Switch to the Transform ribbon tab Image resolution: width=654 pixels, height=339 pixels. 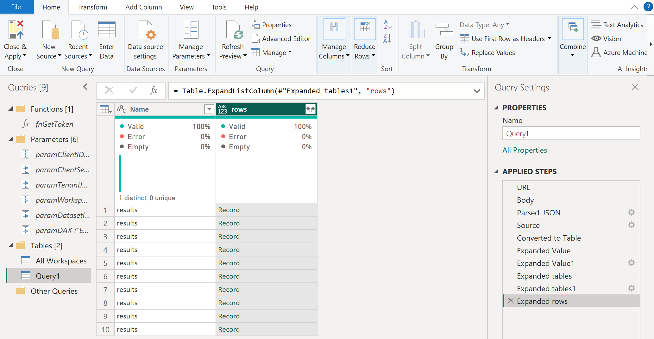92,7
